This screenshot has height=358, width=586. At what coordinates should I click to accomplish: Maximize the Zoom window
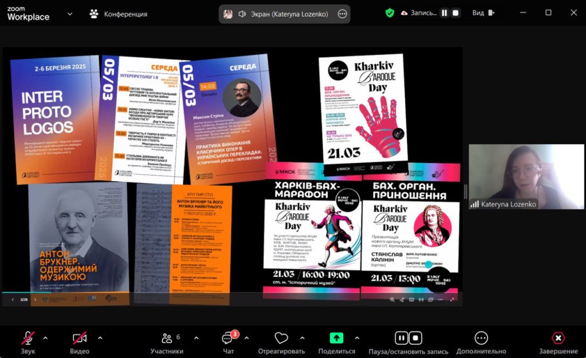(548, 13)
